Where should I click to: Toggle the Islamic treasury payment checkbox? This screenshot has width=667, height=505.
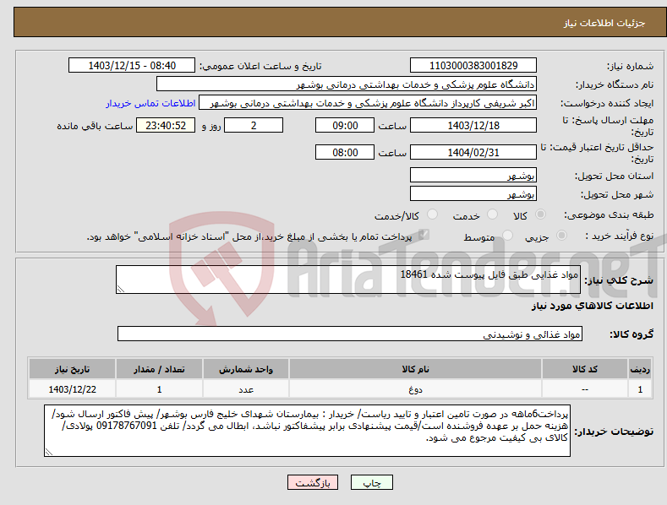(424, 235)
